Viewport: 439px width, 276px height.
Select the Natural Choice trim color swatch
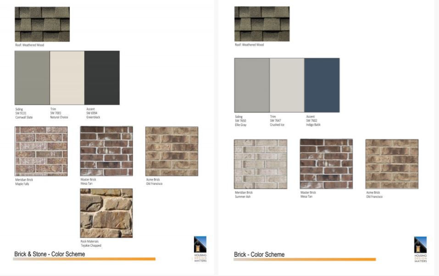[x=67, y=78]
